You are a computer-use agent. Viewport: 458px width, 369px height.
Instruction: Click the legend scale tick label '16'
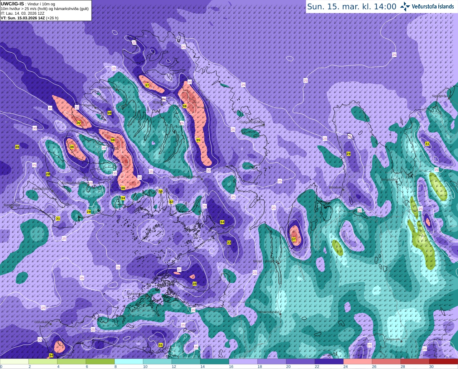point(231,366)
